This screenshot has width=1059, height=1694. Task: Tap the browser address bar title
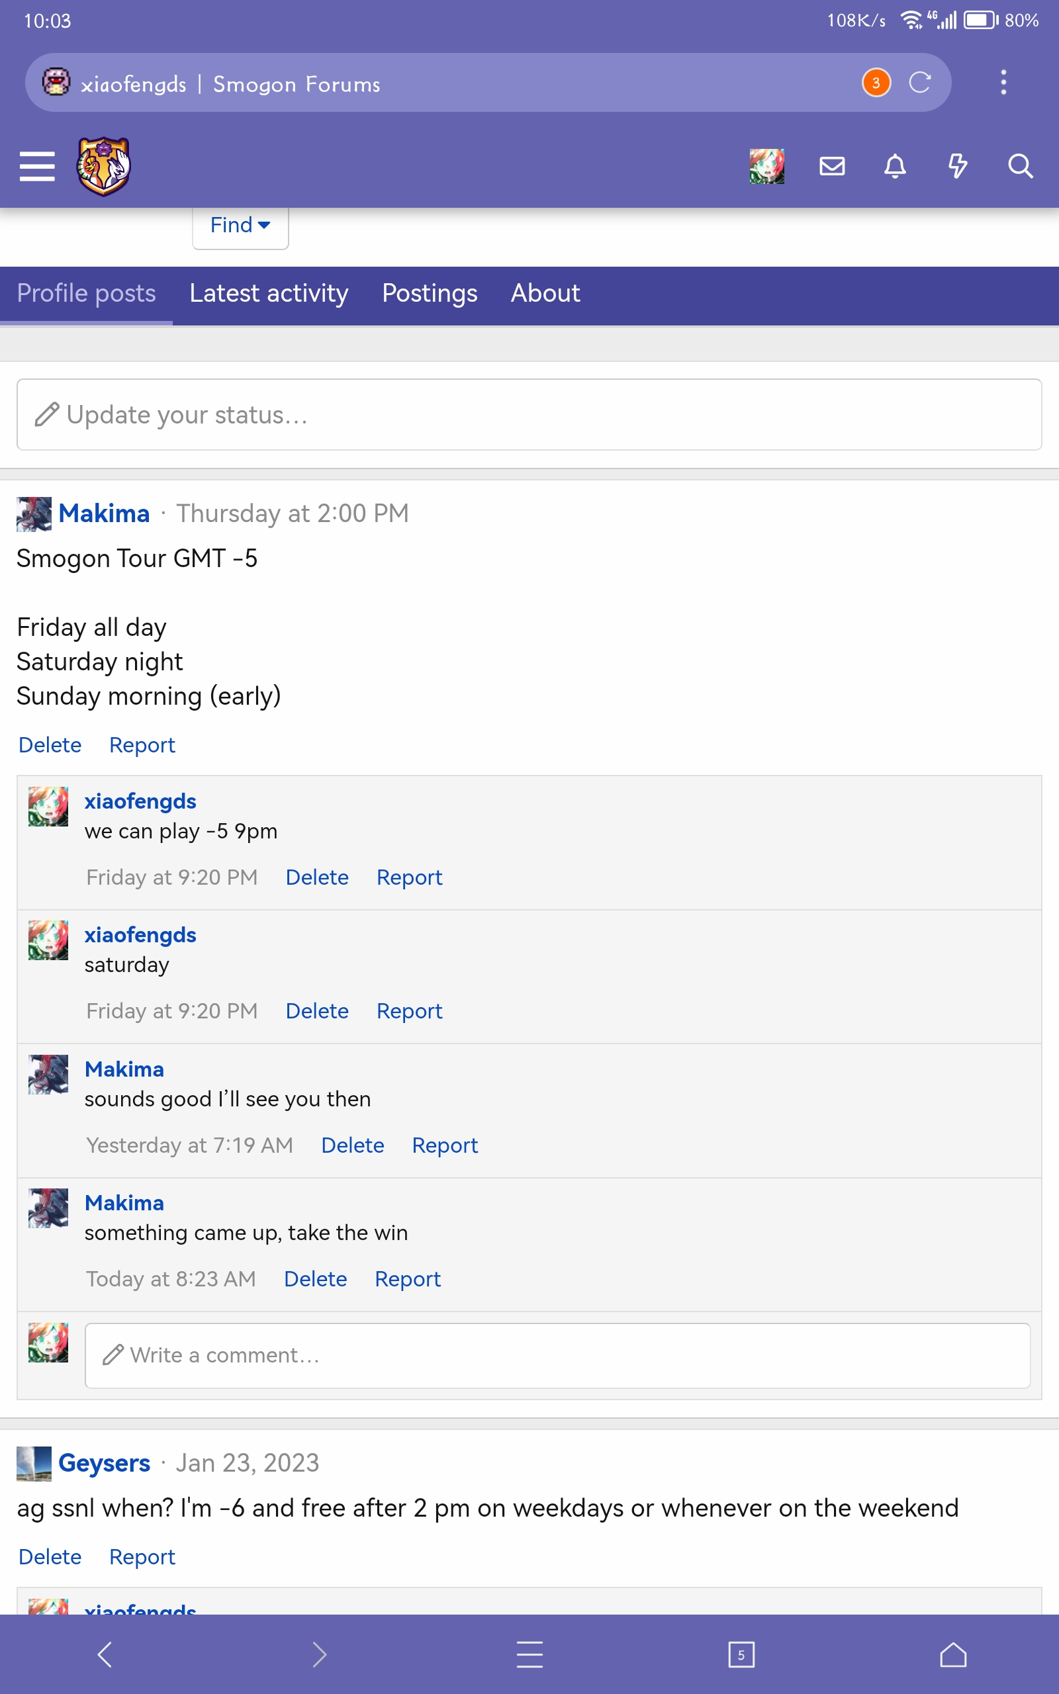click(230, 84)
